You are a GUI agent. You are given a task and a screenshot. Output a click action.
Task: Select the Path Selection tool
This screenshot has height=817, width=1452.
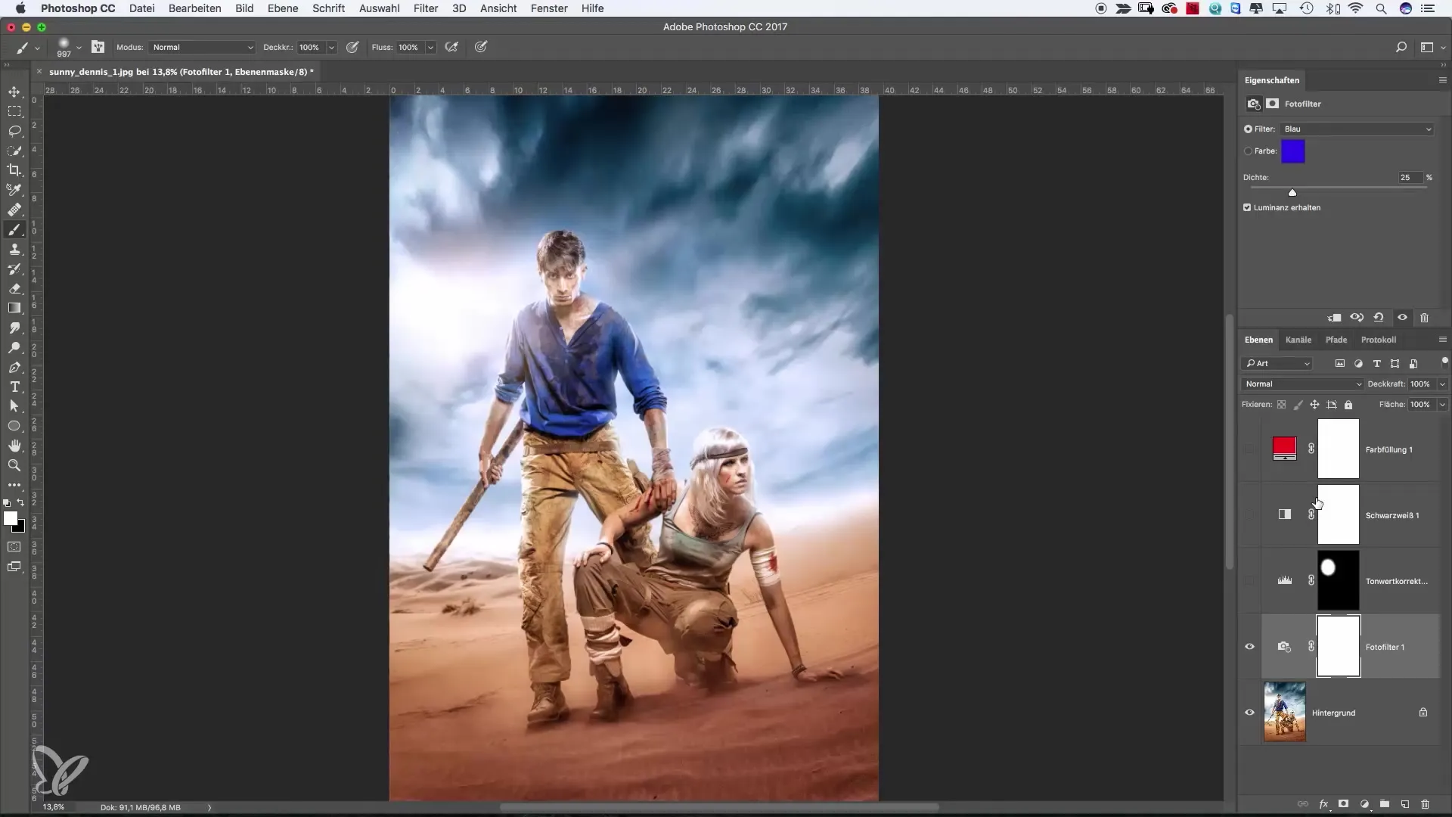pos(14,406)
